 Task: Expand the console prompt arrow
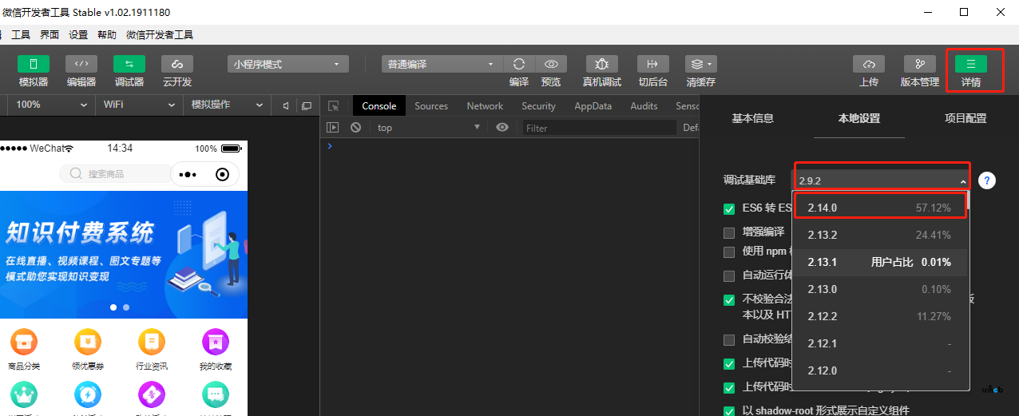pyautogui.click(x=330, y=146)
